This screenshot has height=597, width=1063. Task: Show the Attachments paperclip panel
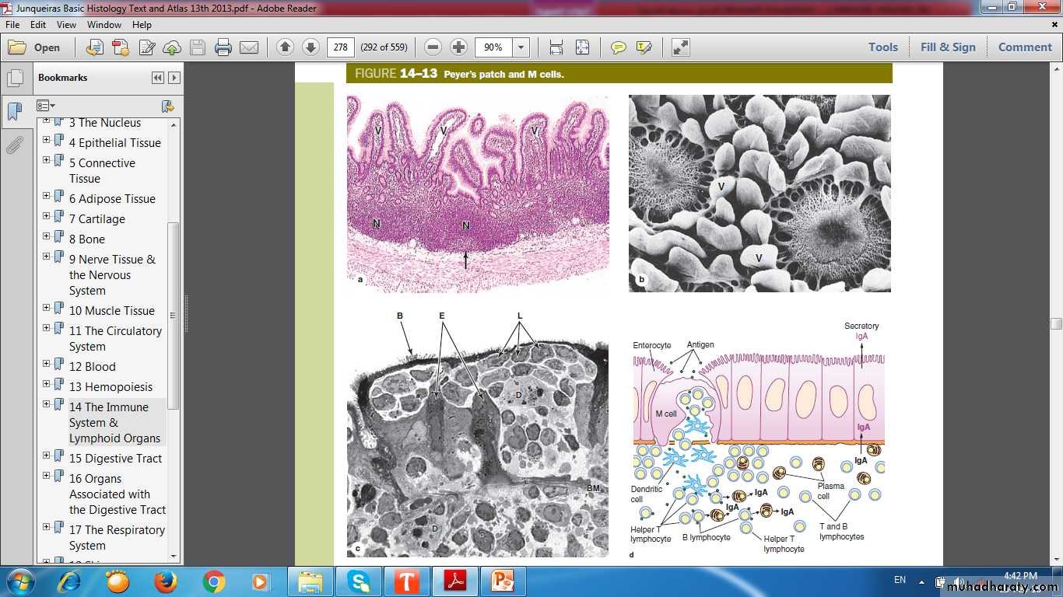(15, 145)
